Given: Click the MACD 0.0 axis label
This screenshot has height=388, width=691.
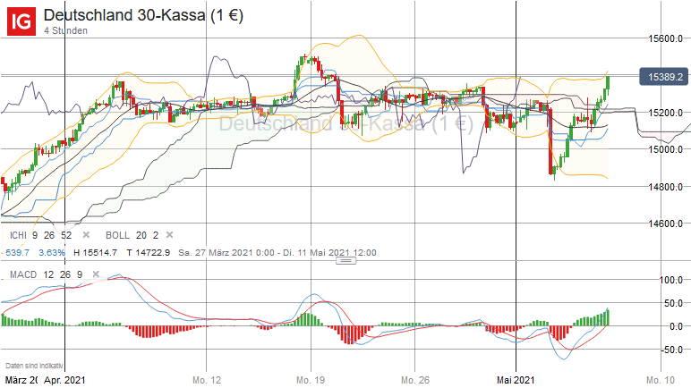Looking at the screenshot, I should [x=675, y=327].
